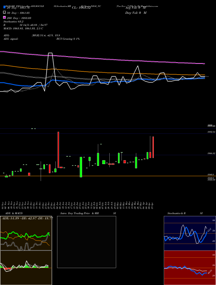Viewport: 216px width, 285px height.
Task: Click the CL closing price value
Action: [81, 8]
